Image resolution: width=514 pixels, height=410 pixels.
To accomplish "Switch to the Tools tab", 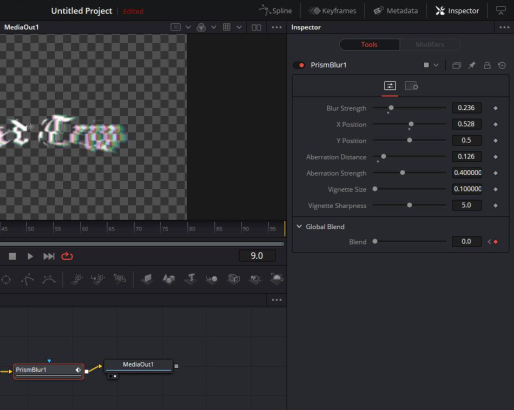I will pyautogui.click(x=369, y=44).
